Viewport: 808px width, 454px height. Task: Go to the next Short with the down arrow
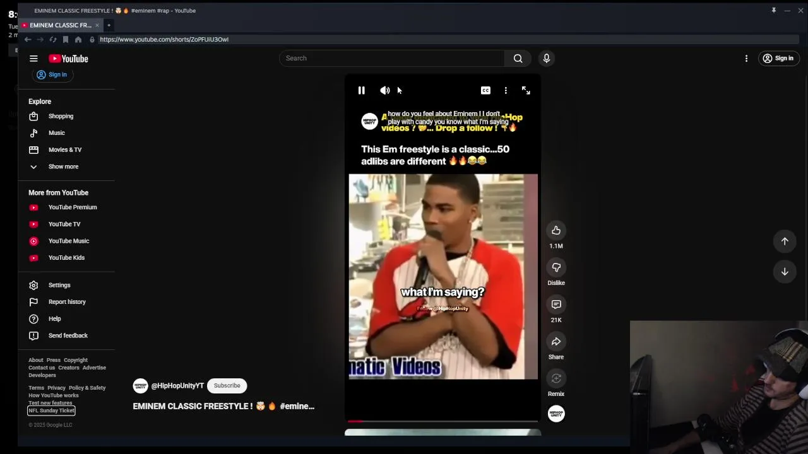coord(785,271)
